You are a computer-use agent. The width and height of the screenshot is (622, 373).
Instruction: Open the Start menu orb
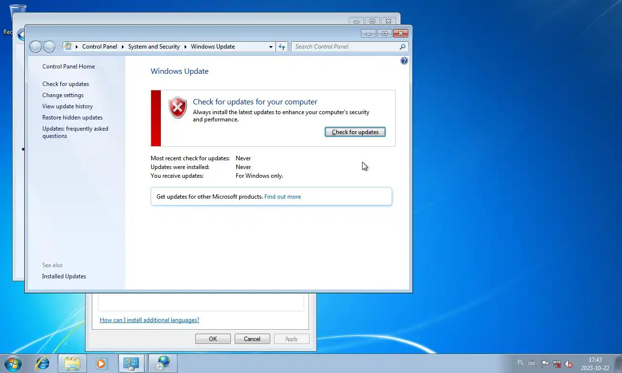click(13, 363)
